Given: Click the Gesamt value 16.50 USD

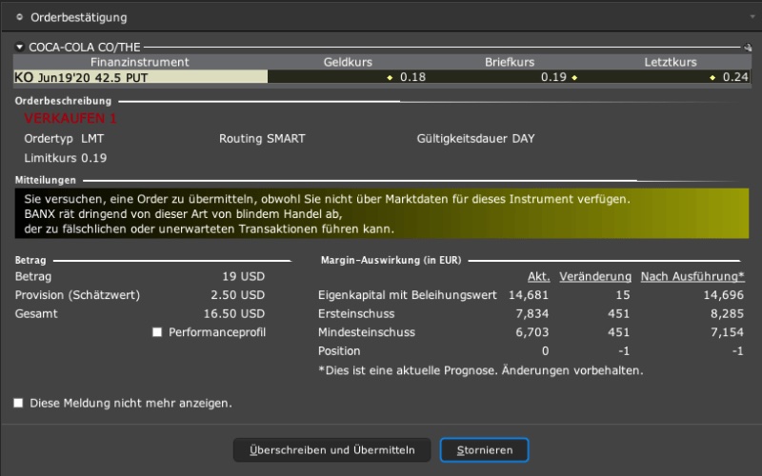Looking at the screenshot, I should [x=234, y=314].
